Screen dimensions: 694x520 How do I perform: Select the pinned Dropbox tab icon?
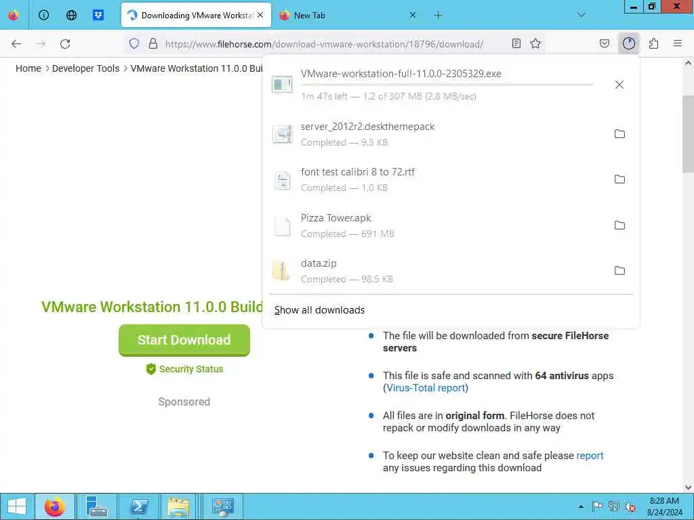point(98,15)
